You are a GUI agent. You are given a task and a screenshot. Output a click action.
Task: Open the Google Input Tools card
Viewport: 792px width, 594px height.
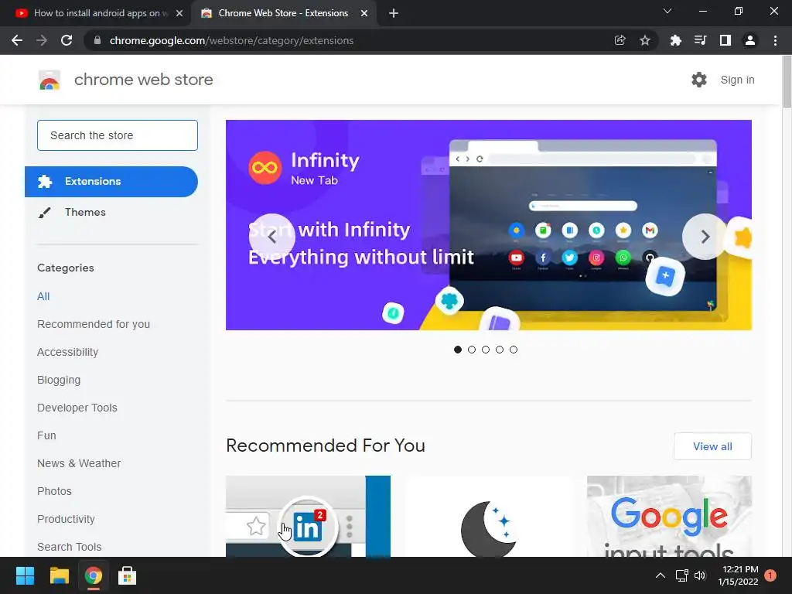pos(669,516)
